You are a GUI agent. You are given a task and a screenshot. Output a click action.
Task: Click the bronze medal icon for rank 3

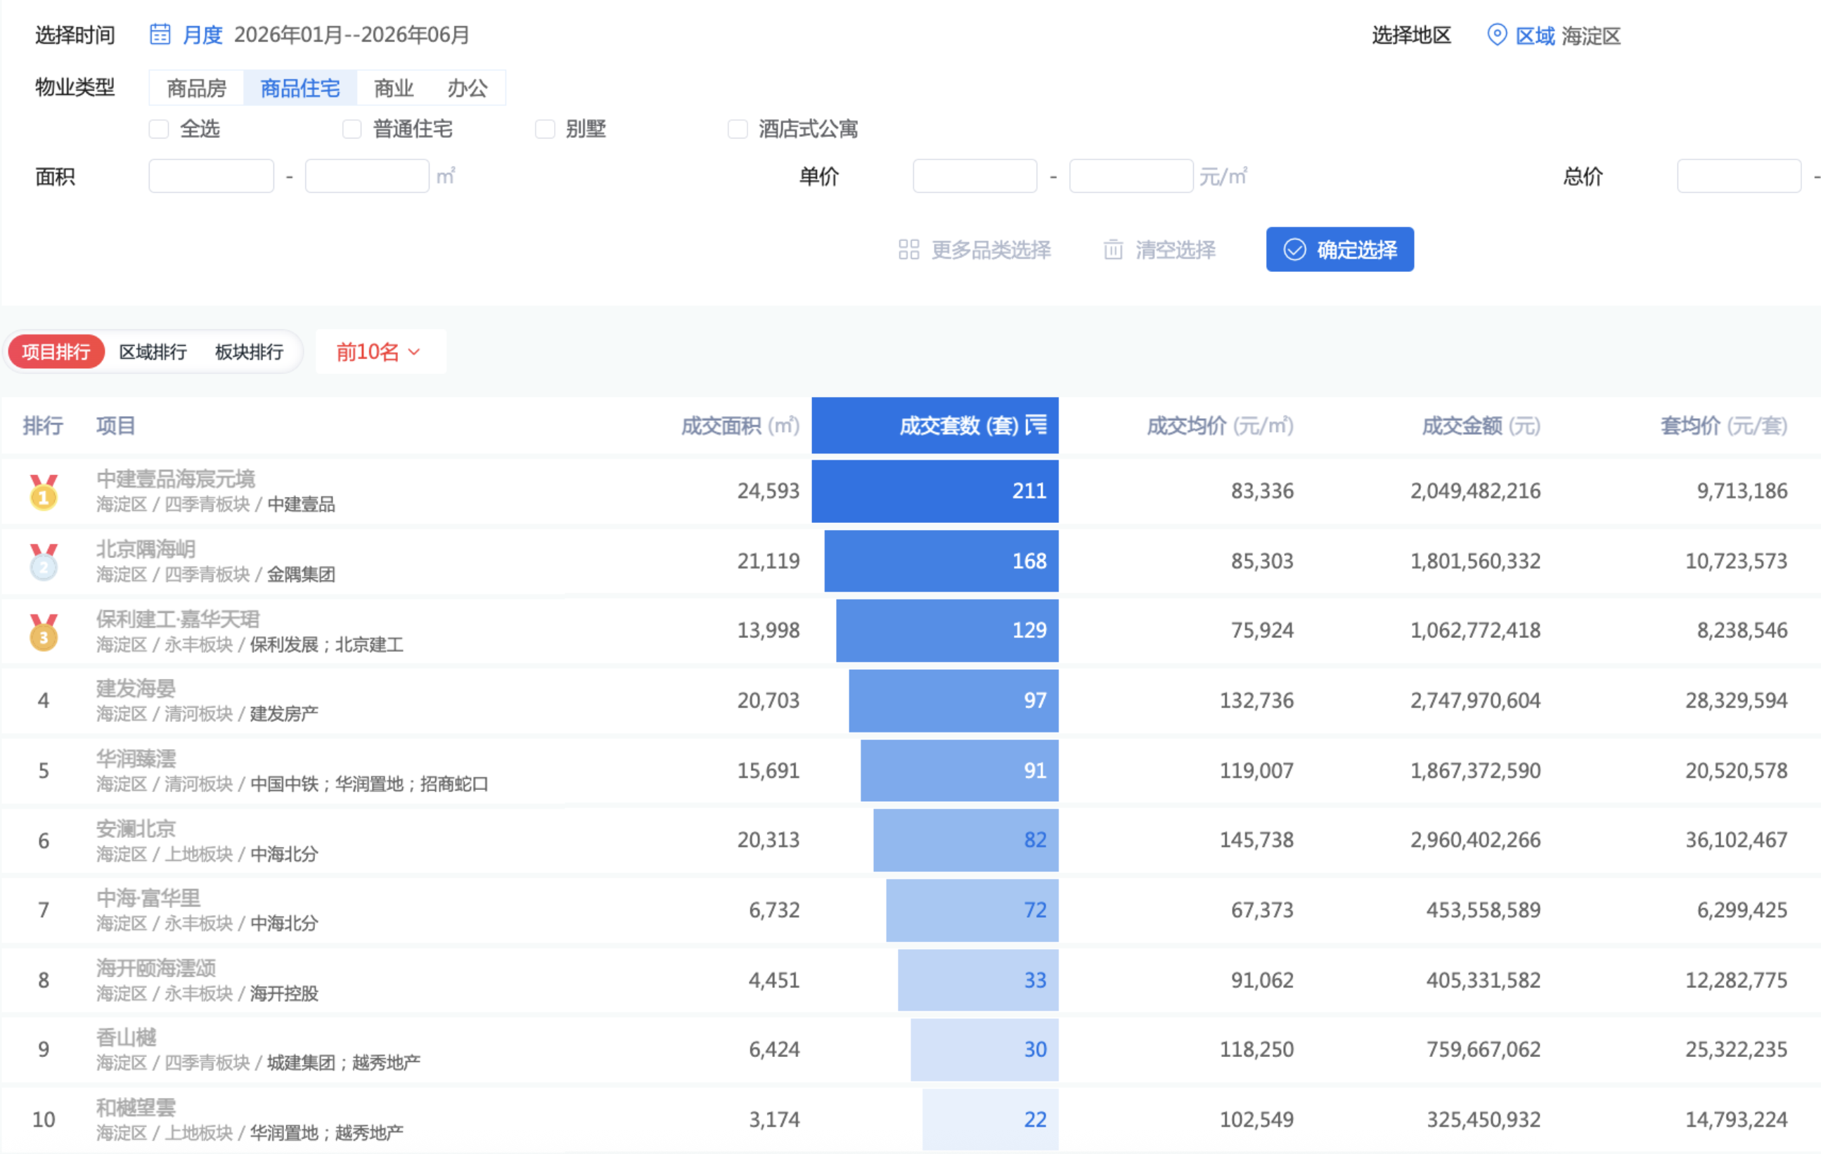coord(43,631)
